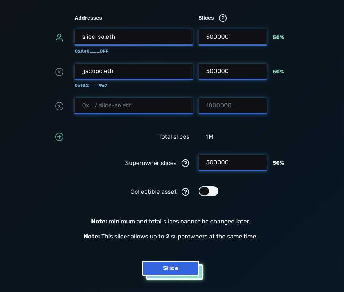Click the Total slices 1M value

pos(210,137)
